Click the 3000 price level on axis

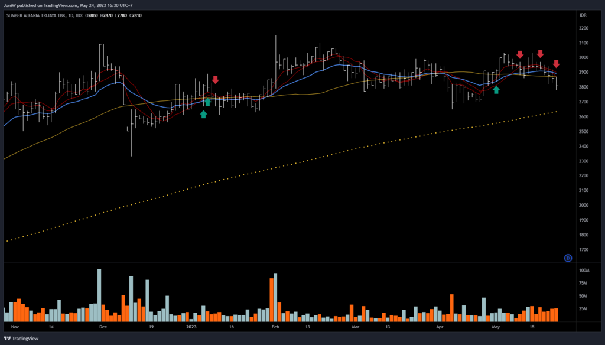point(583,57)
